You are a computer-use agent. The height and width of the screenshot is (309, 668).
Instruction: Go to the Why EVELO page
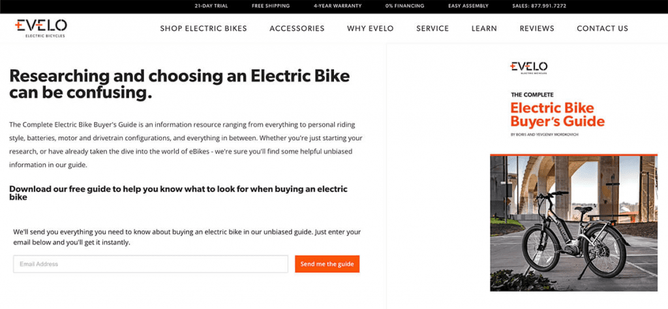point(371,29)
